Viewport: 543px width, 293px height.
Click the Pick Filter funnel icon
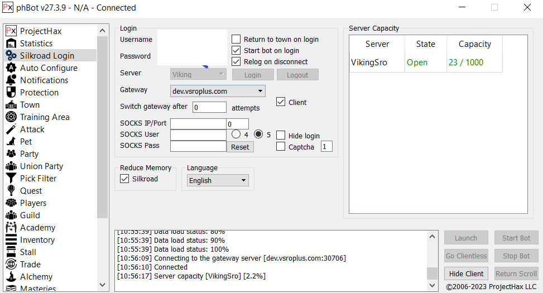[x=11, y=179]
